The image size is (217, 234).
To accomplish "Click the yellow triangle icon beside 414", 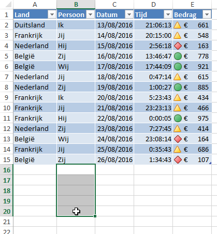I will pos(178,129).
